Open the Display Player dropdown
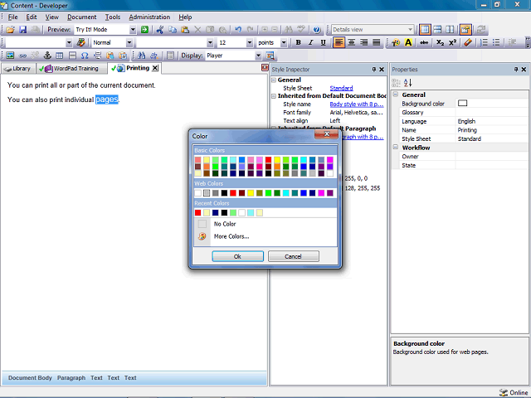 257,56
